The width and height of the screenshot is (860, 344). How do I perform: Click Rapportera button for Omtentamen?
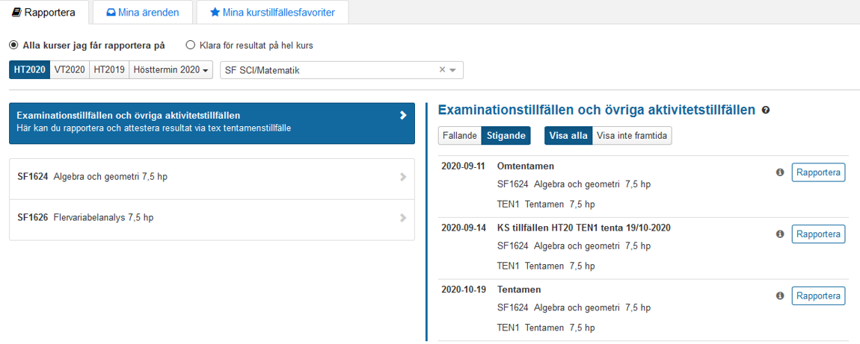click(x=818, y=172)
